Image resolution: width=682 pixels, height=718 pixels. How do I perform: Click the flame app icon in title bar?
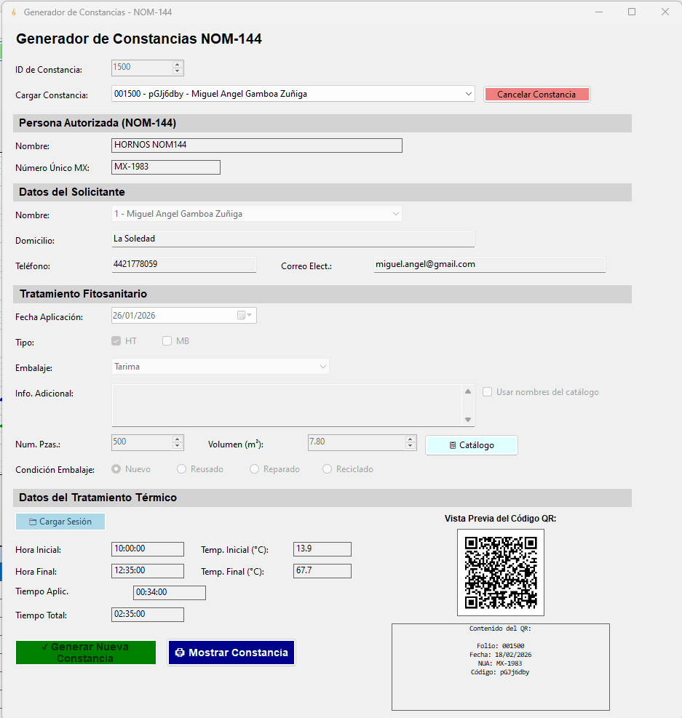(x=14, y=12)
